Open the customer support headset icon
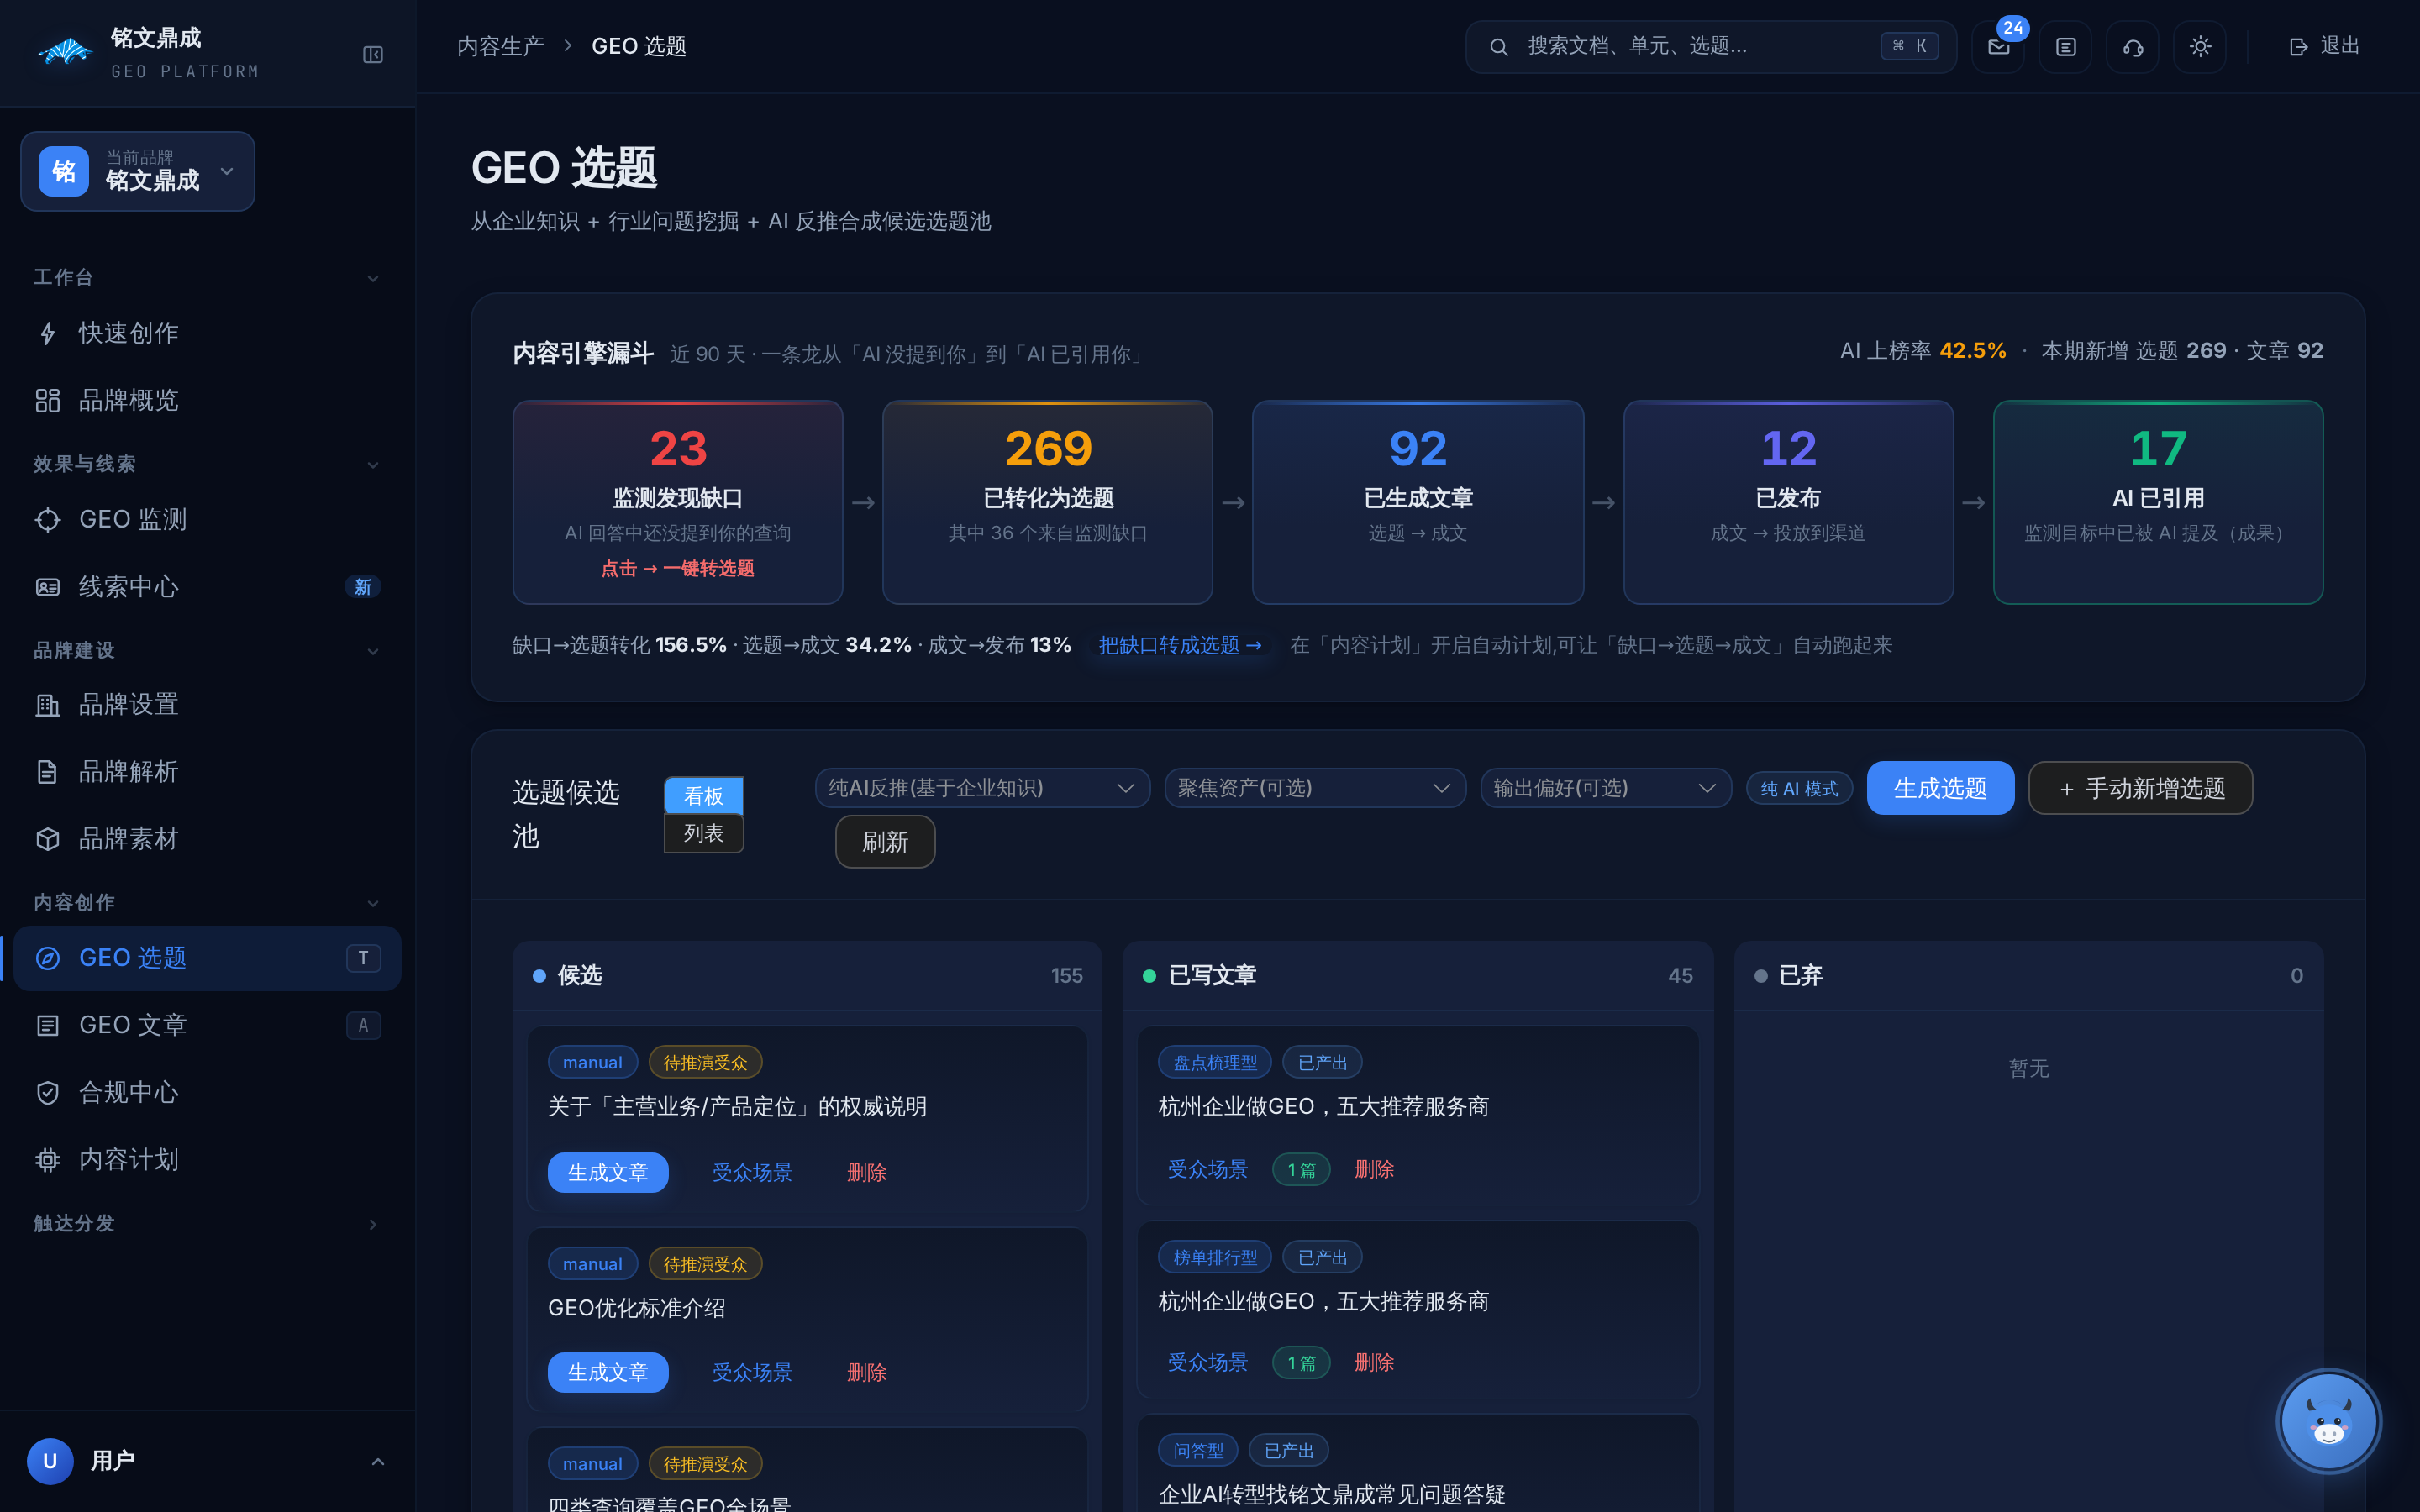Viewport: 2420px width, 1512px height. 2132,46
